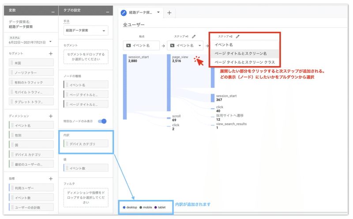This screenshot has height=219, width=353.
Task: Add a new exploration tab with plus
Action: [x=169, y=13]
